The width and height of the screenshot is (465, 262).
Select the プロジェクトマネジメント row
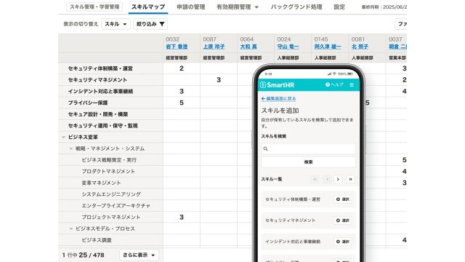[x=111, y=217]
